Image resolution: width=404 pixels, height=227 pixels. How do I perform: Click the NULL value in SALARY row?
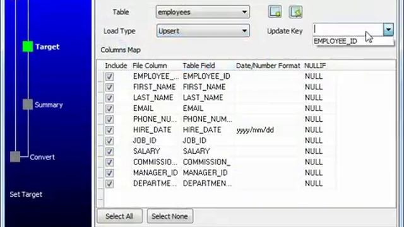point(314,151)
